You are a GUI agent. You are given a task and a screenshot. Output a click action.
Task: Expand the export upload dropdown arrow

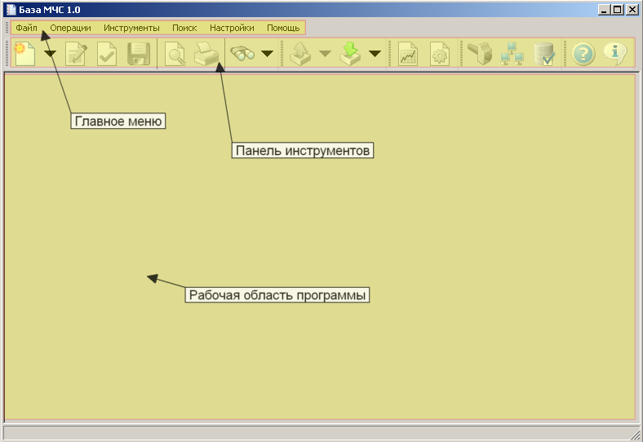click(x=326, y=54)
